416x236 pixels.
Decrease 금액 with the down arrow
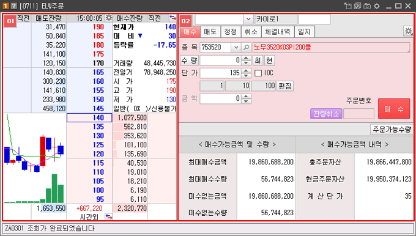click(246, 101)
